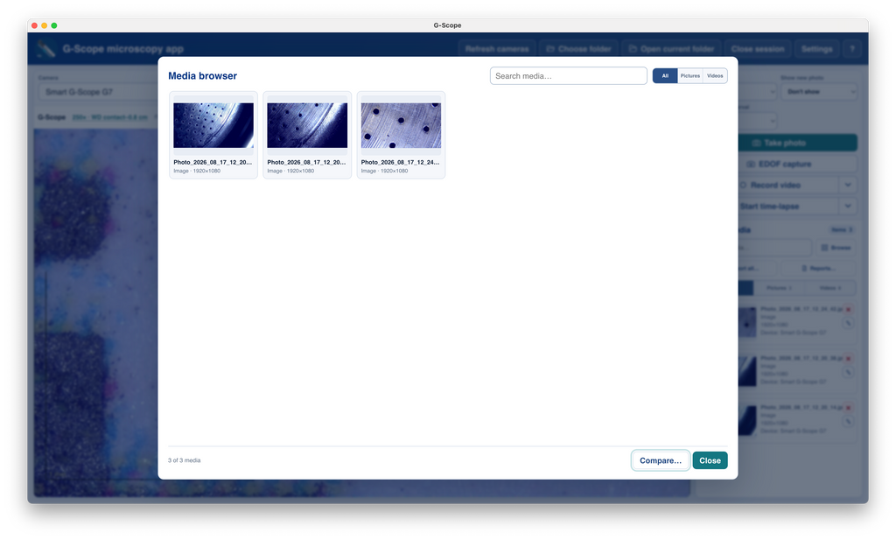Screen dimensions: 896x540
Task: Click the Search media input field
Action: (x=568, y=76)
